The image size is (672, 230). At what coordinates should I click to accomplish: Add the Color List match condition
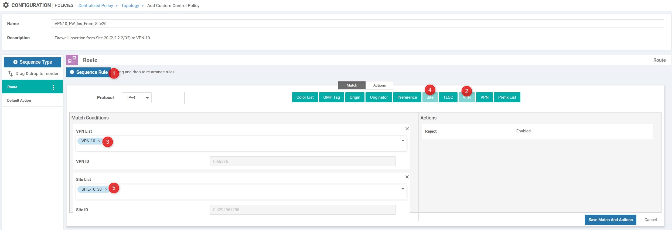coord(305,97)
